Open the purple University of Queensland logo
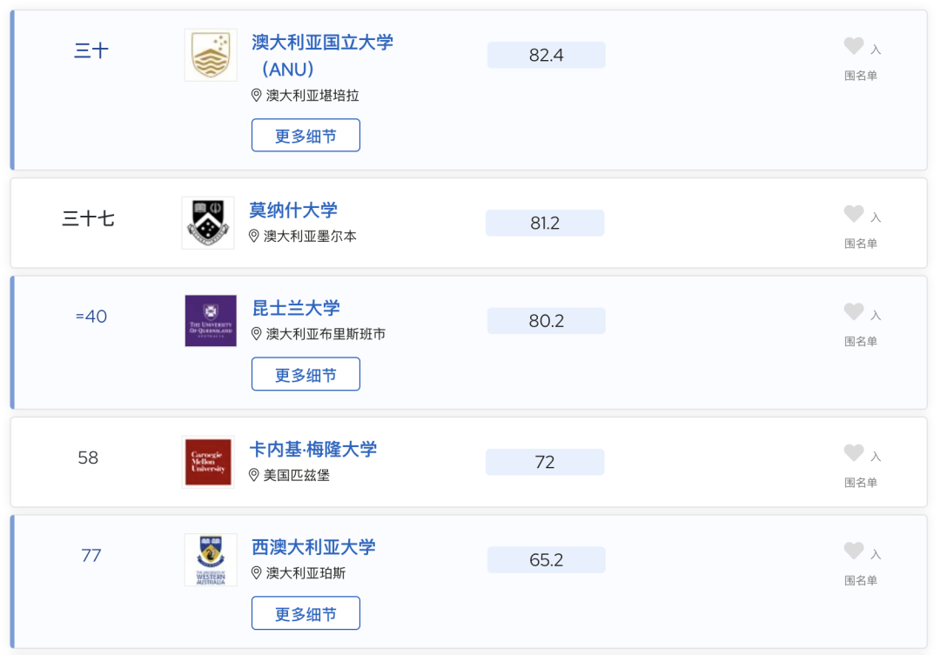940x655 pixels. click(211, 321)
